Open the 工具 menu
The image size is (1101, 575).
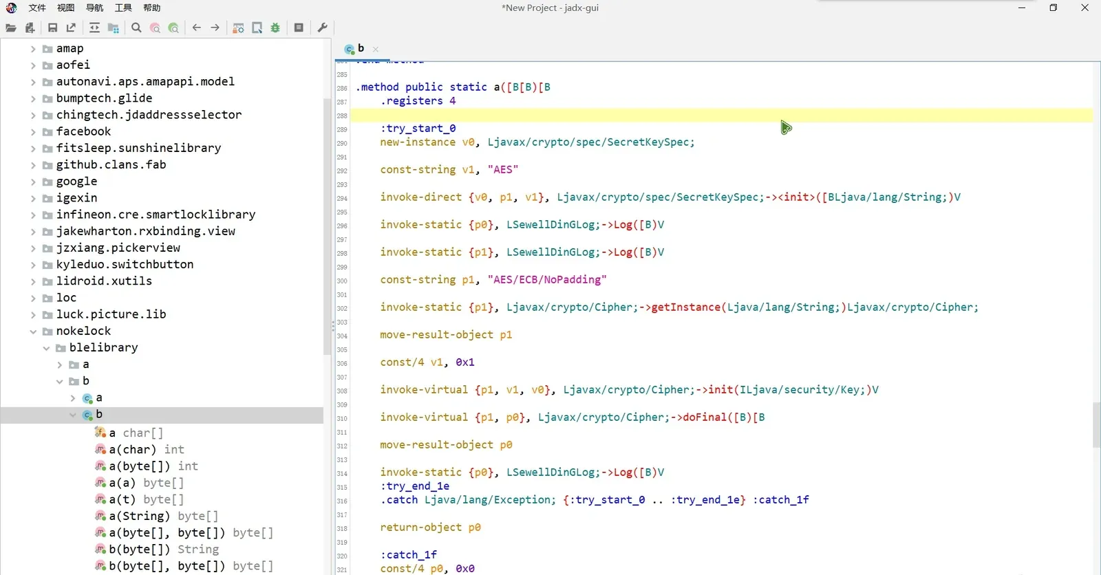click(x=124, y=8)
